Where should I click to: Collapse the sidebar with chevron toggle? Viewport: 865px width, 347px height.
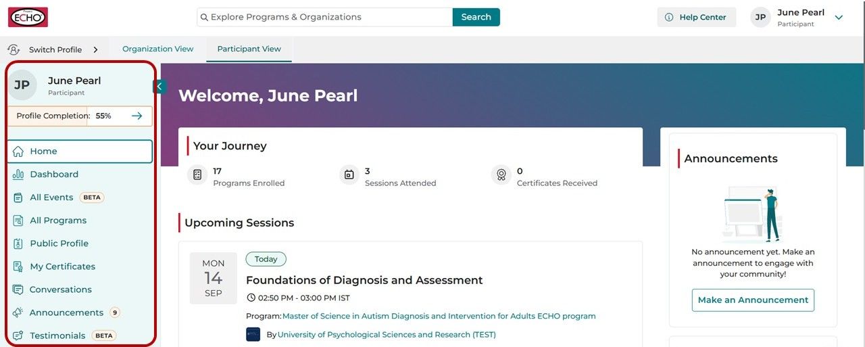click(x=159, y=86)
